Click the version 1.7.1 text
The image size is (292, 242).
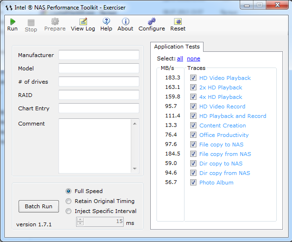[x=34, y=224]
